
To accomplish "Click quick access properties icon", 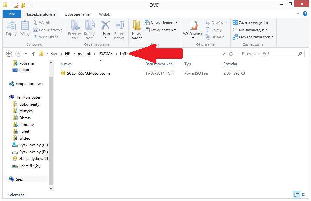I will [16, 5].
